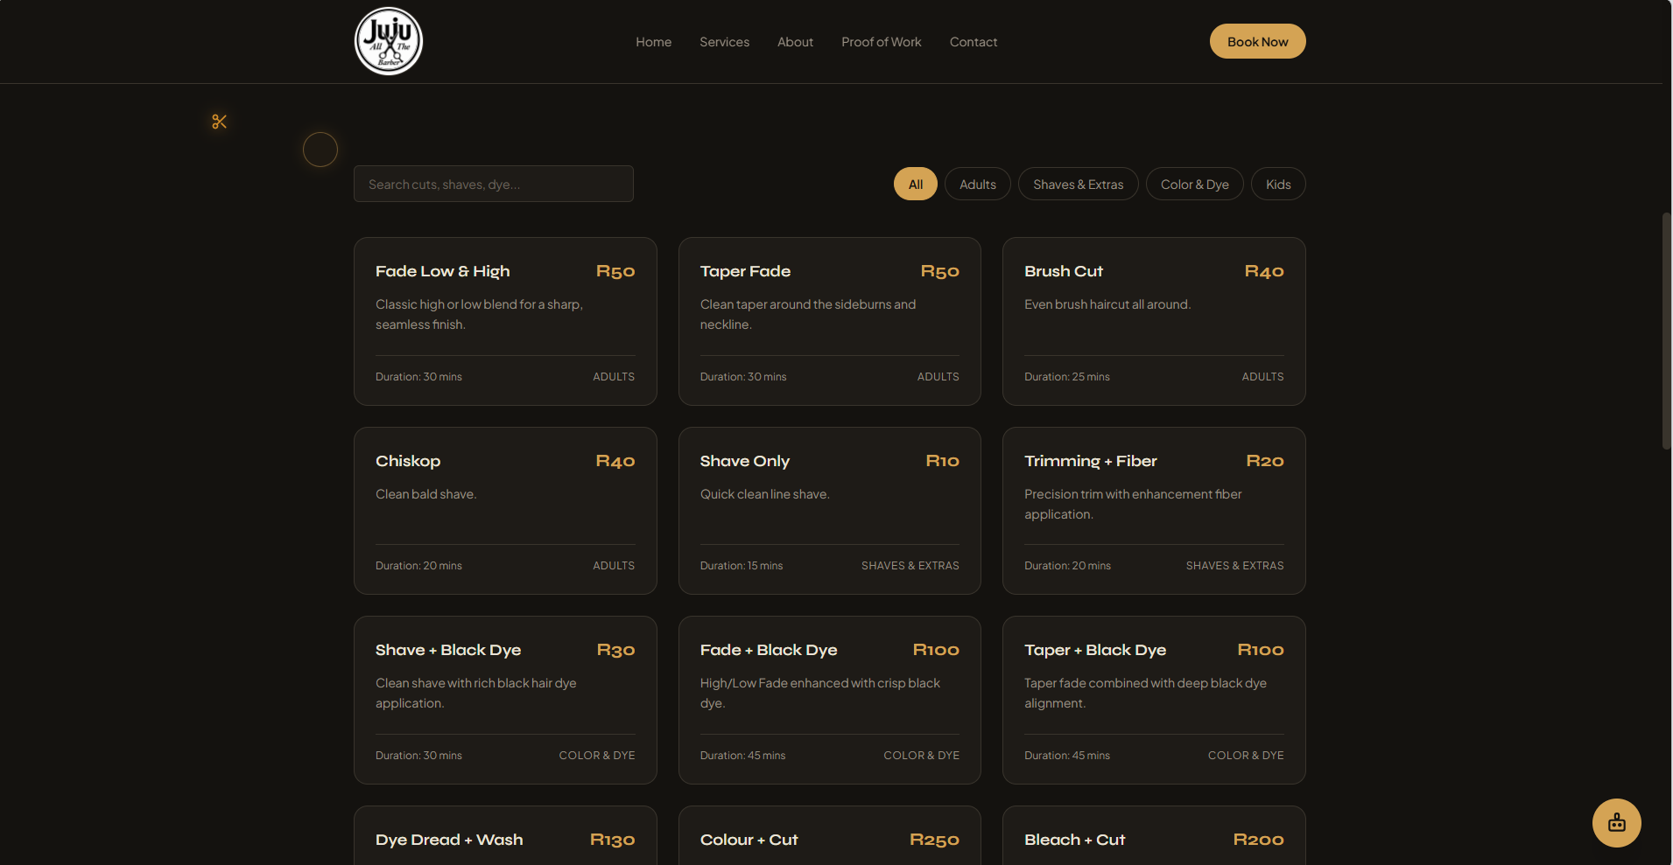
Task: Open the Services nav link
Action: tap(724, 42)
